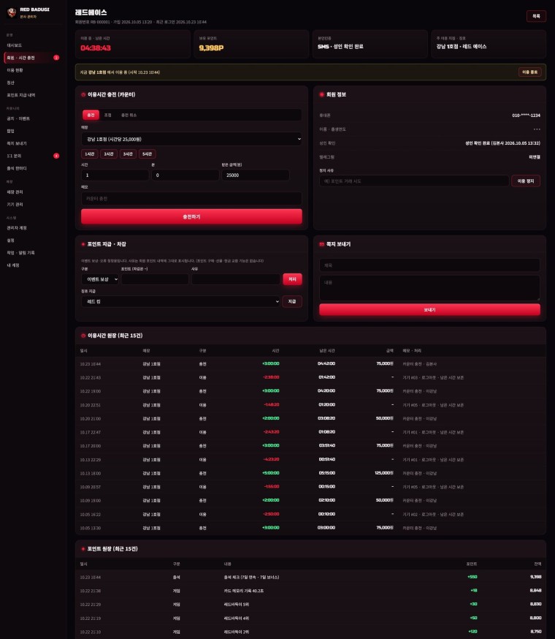The height and width of the screenshot is (639, 555).
Task: Click the red 처리 button
Action: [x=292, y=279]
